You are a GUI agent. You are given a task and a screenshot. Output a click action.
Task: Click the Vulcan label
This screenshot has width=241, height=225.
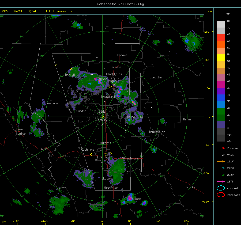tap(136, 199)
